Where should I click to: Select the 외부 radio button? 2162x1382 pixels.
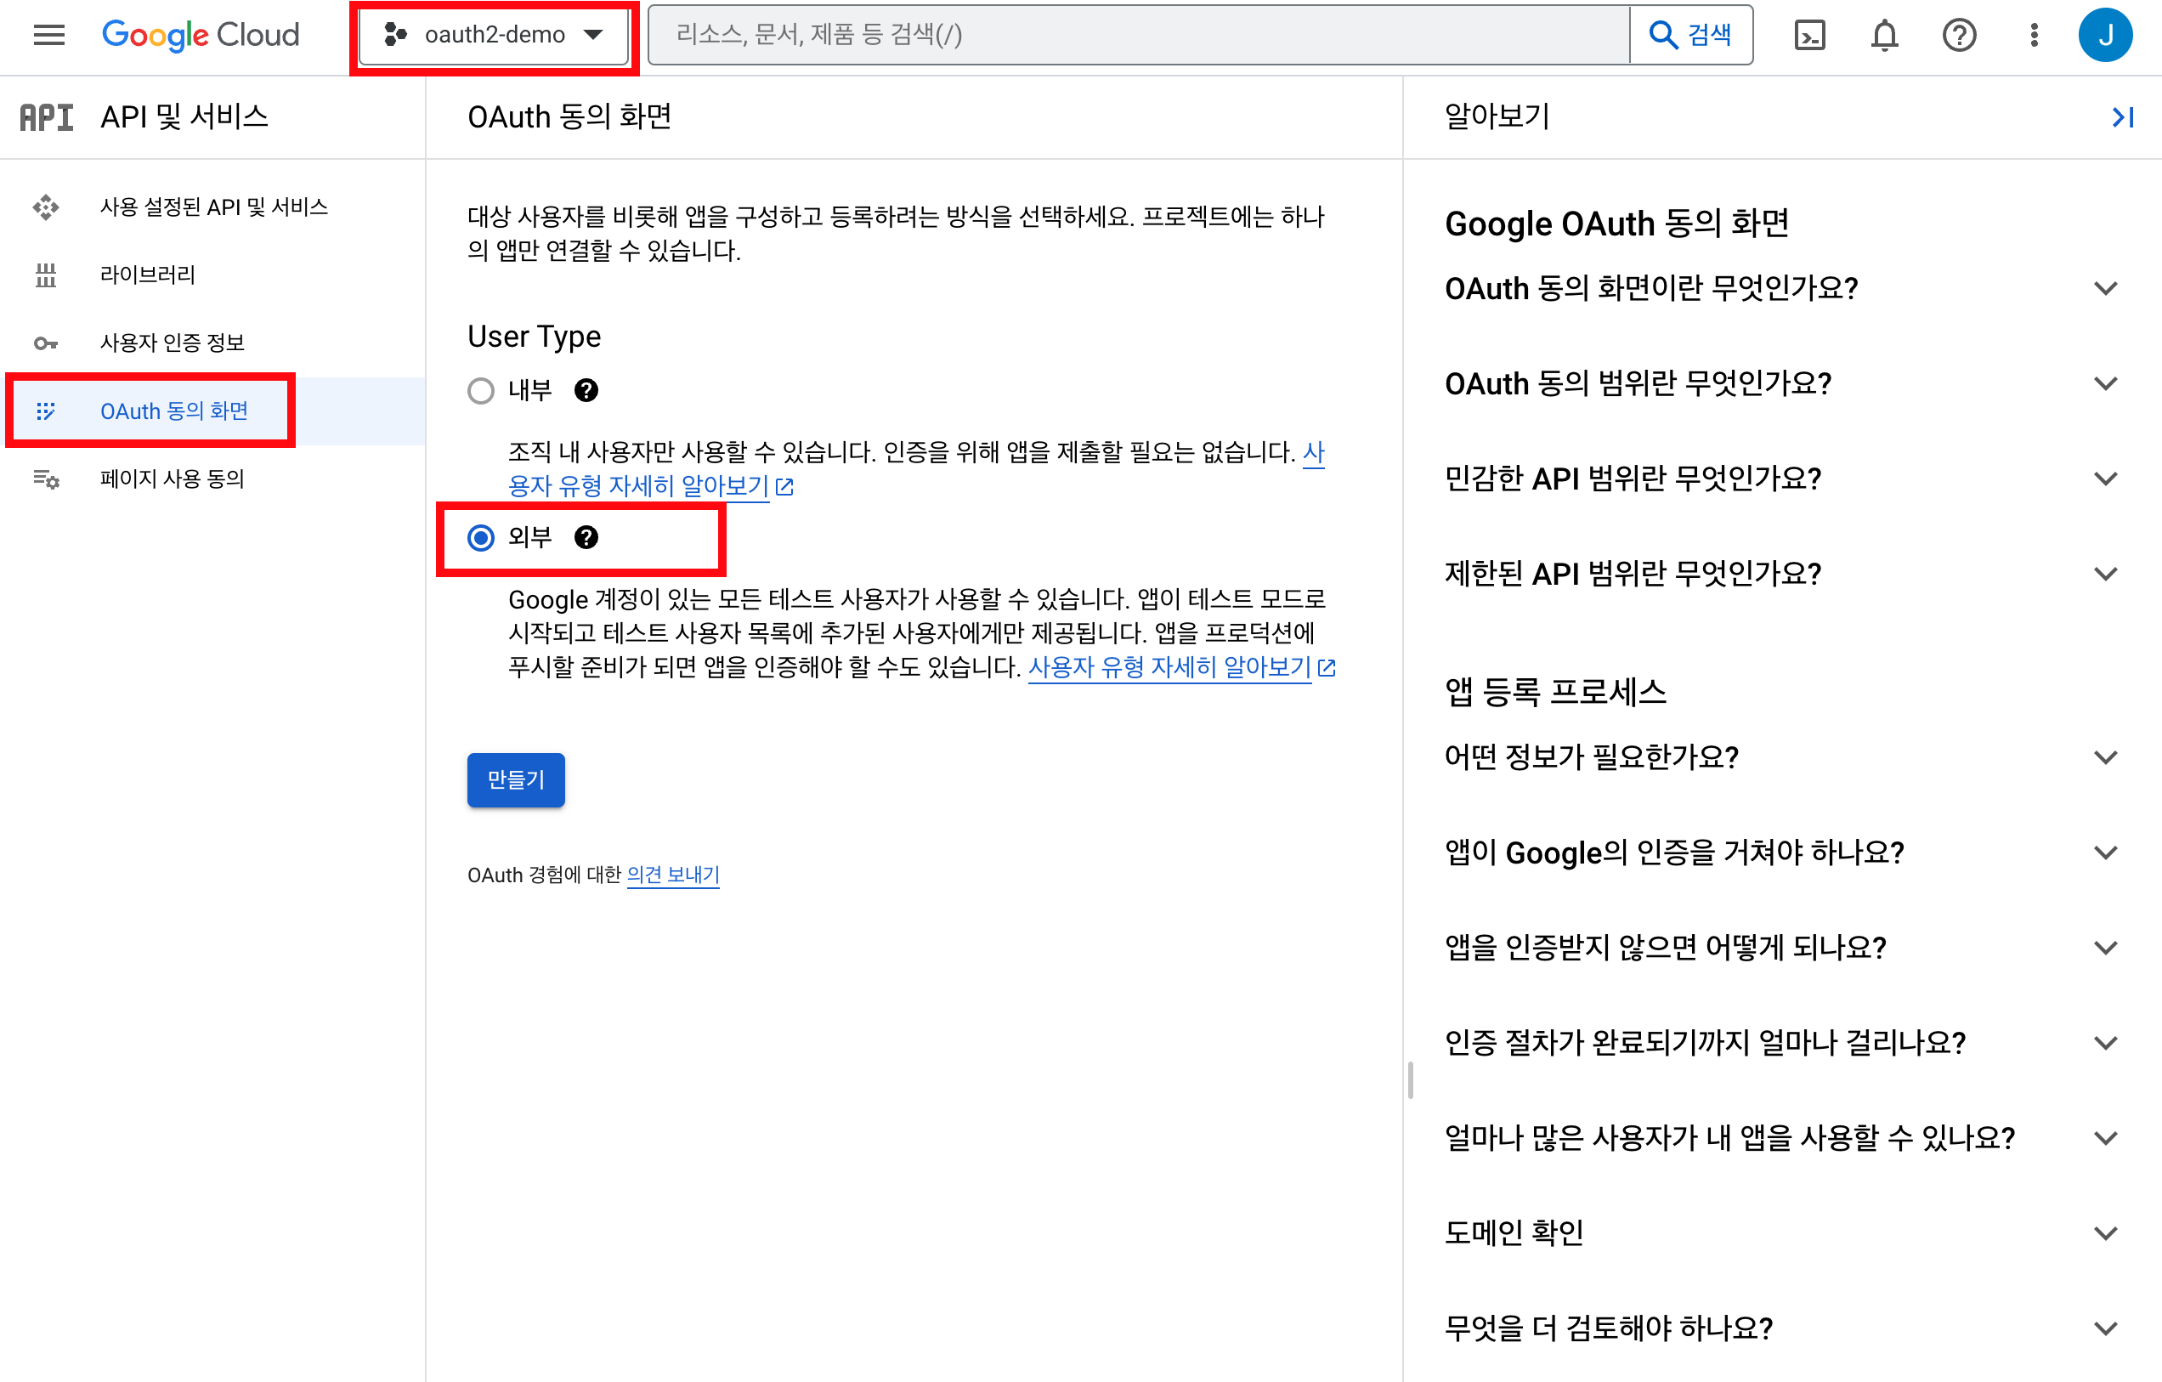481,538
